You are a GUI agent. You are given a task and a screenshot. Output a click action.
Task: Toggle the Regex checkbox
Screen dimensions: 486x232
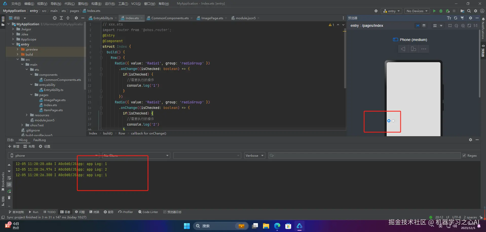coord(464,156)
